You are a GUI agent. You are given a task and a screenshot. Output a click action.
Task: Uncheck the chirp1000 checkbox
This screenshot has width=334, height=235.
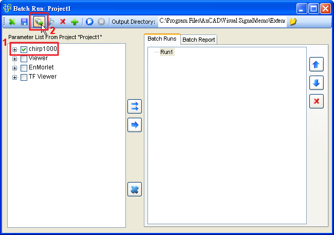point(24,49)
